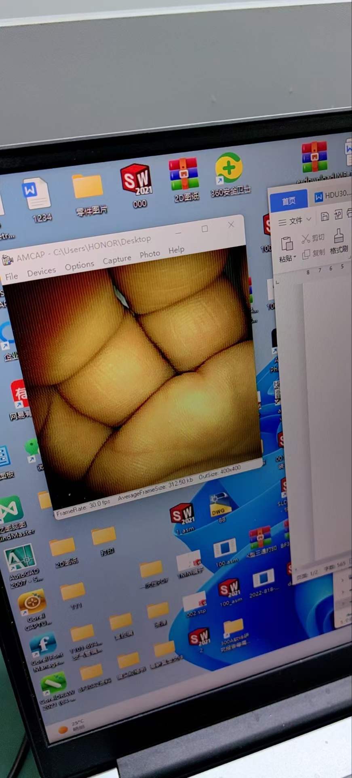The width and height of the screenshot is (352, 778).
Task: Open the Devices menu in AMCAP
Action: pyautogui.click(x=41, y=271)
